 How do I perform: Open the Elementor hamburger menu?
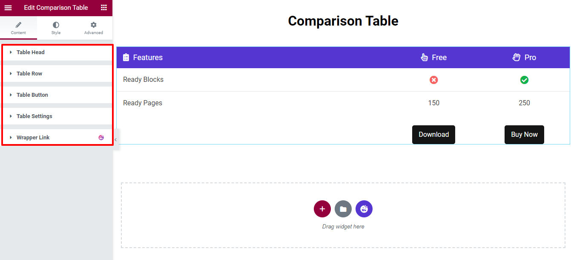coord(8,8)
